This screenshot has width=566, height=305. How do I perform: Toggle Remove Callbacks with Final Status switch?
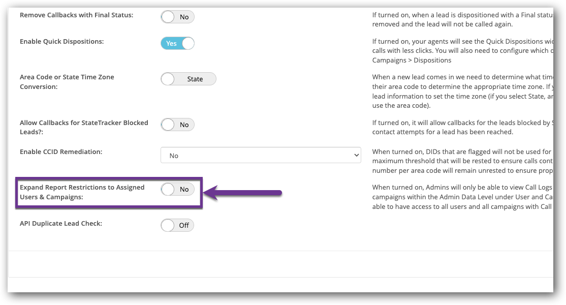tap(177, 17)
